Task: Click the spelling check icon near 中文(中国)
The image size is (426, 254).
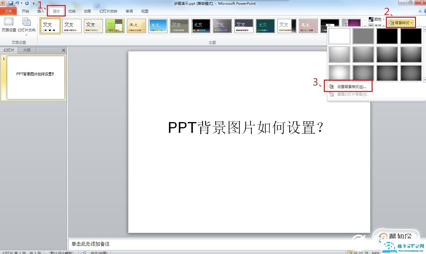Action: 83,253
